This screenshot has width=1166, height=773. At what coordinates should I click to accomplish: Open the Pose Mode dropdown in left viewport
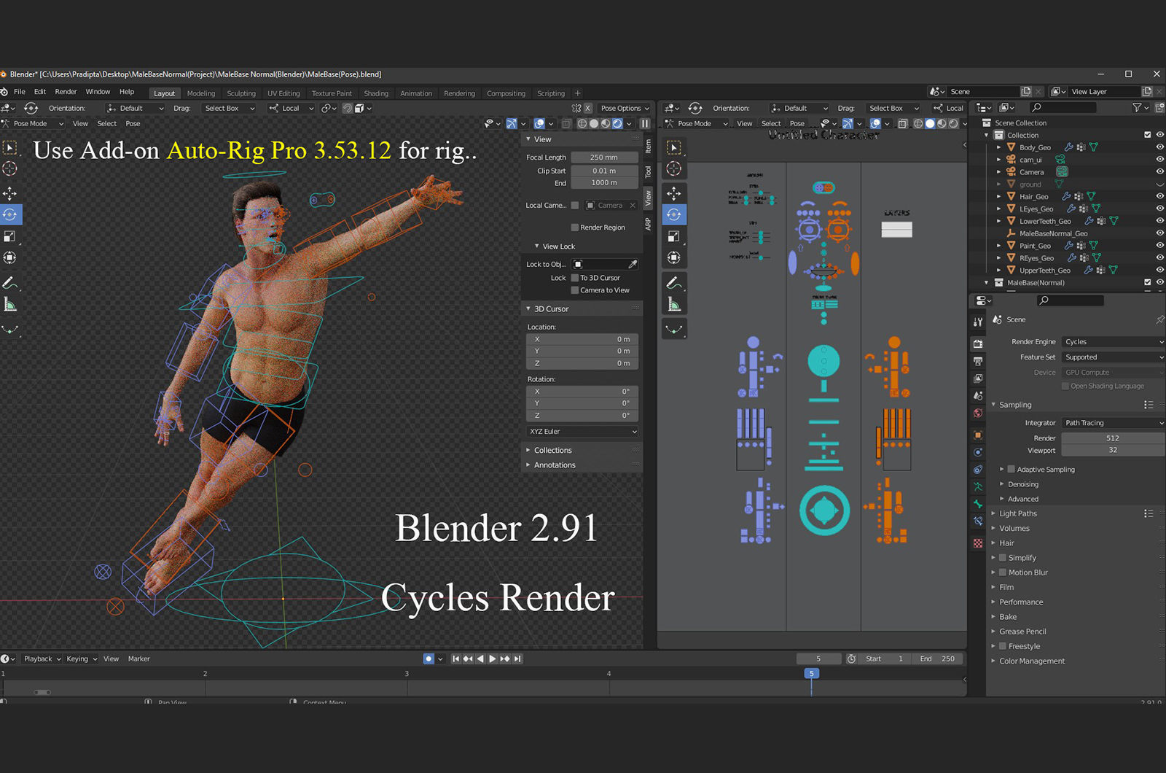[x=34, y=124]
